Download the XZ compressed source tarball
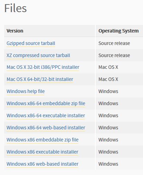Viewport: 143px width, 175px height. tap(38, 55)
